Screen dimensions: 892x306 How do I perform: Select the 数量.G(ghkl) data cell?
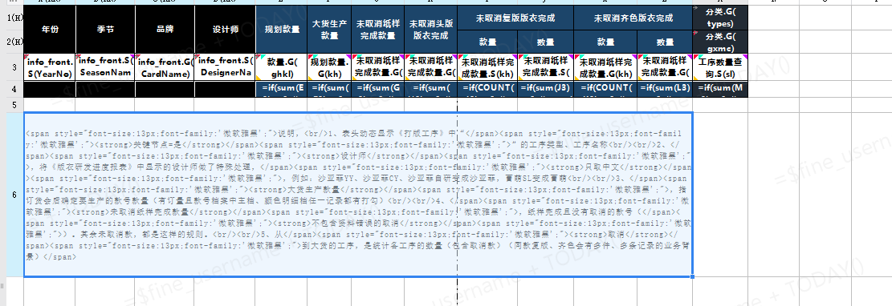[x=282, y=67]
